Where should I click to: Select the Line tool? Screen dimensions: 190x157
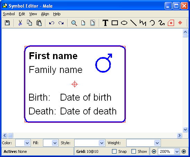pyautogui.click(x=133, y=23)
